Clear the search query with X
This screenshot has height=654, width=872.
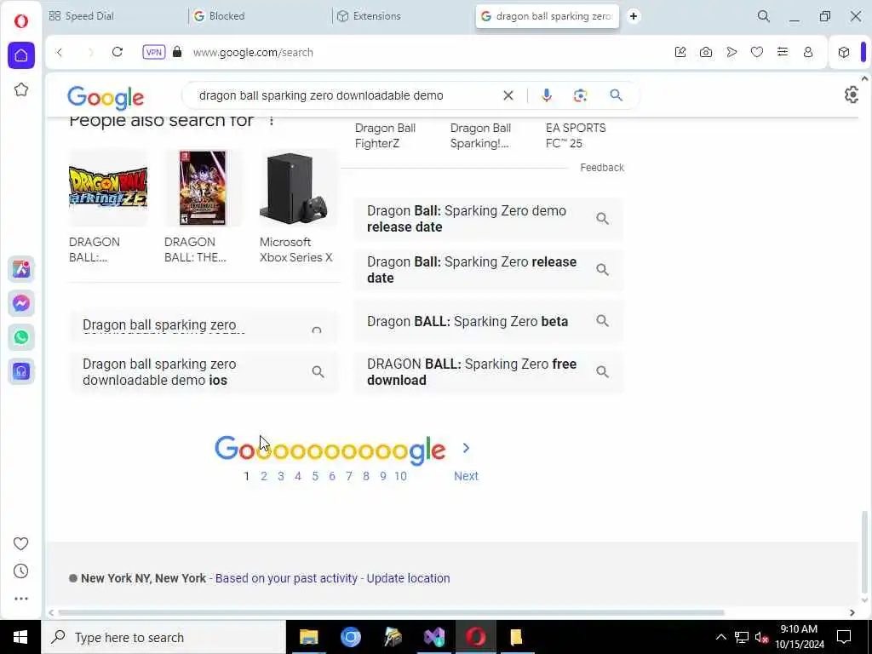tap(508, 95)
